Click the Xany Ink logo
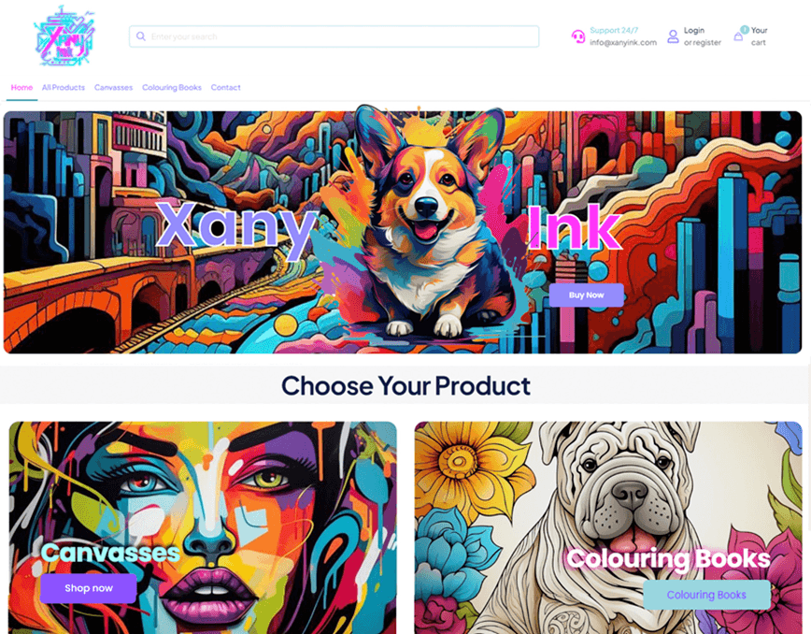 pyautogui.click(x=64, y=36)
